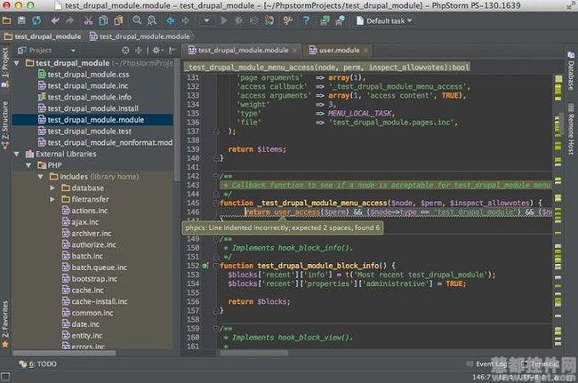578x383 pixels.
Task: Navigate Forward with the right arrow icon
Action: 186,20
